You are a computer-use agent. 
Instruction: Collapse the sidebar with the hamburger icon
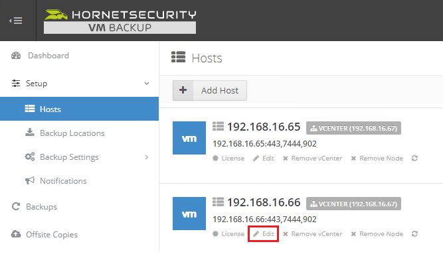15,21
